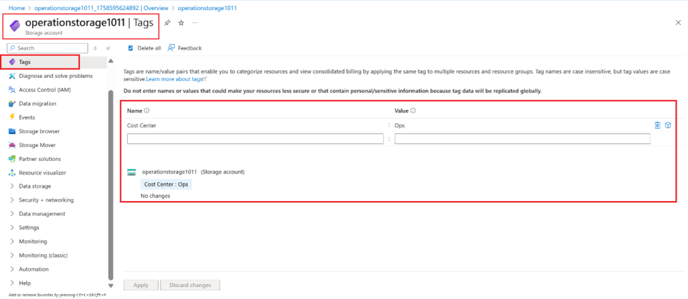Expand the Help section
Screen dimensions: 688x299
click(x=12, y=283)
